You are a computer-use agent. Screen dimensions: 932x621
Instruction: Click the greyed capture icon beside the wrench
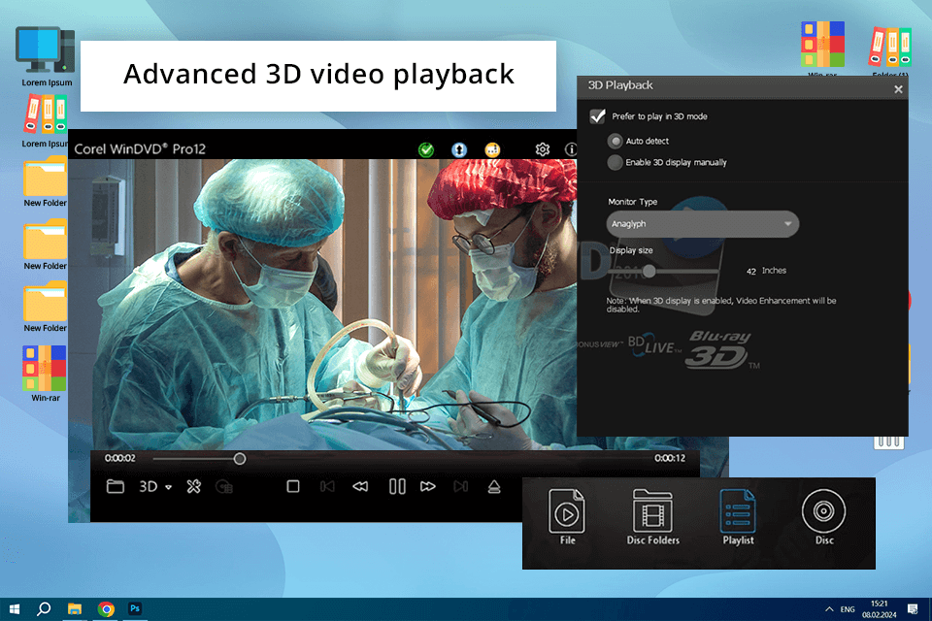click(224, 487)
